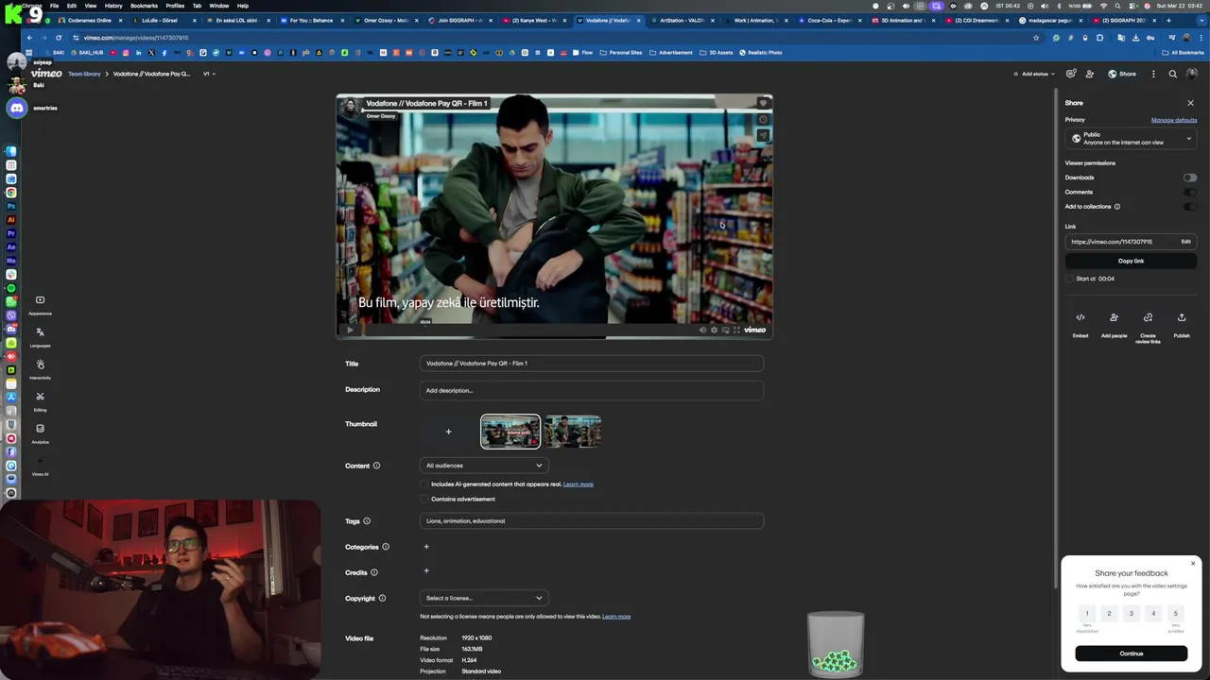Open the Window menu
The width and height of the screenshot is (1210, 680).
[x=218, y=6]
